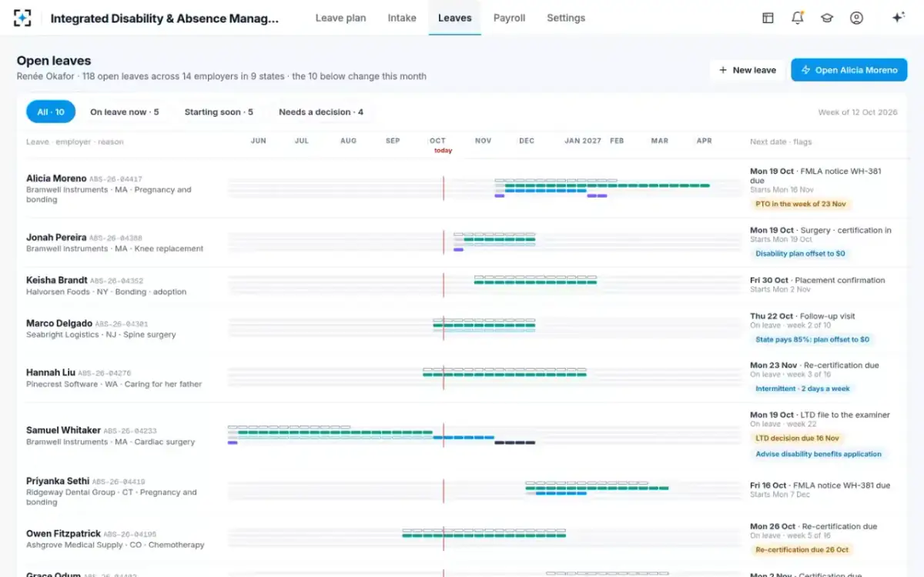This screenshot has height=577, width=924.
Task: Open the Hannah Liu name
Action: tap(51, 372)
